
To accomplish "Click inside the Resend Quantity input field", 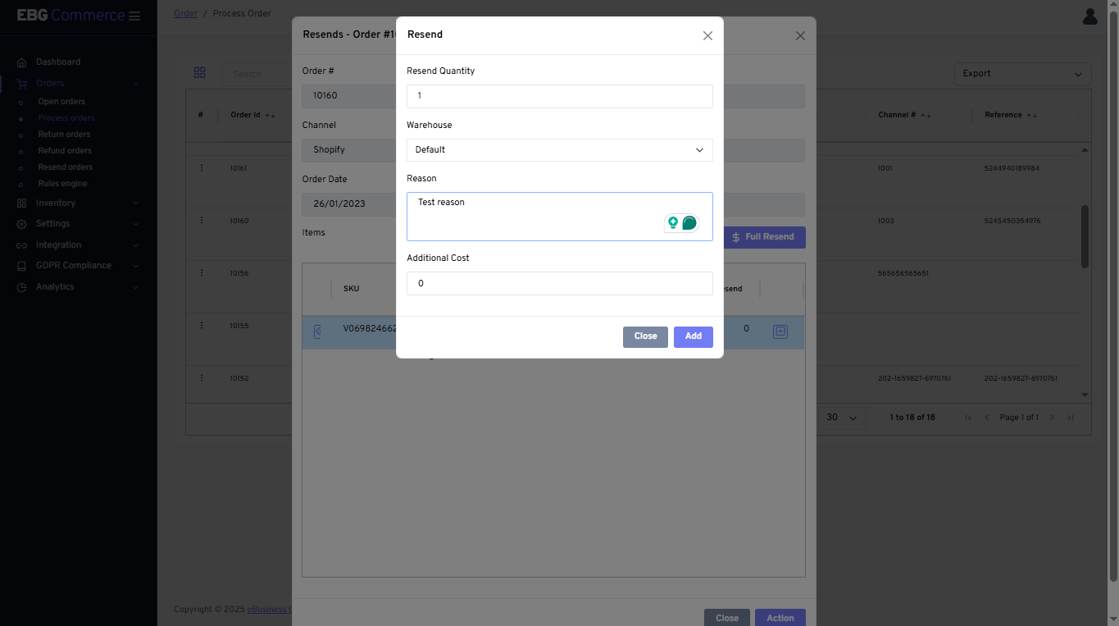I will click(560, 96).
